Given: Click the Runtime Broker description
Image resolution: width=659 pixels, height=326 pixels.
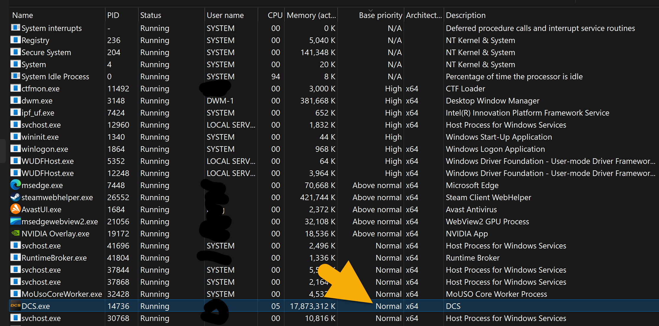Looking at the screenshot, I should point(473,258).
